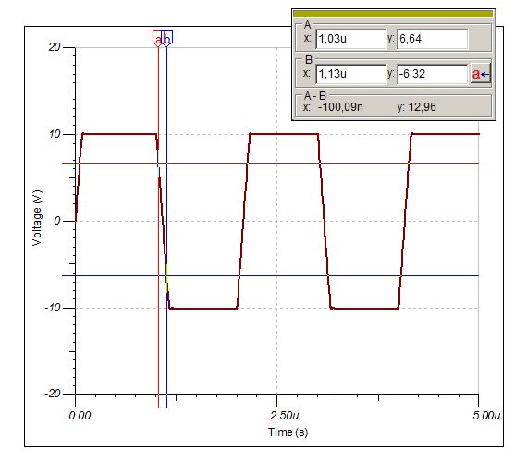Click the A - B difference readout row

(393, 107)
